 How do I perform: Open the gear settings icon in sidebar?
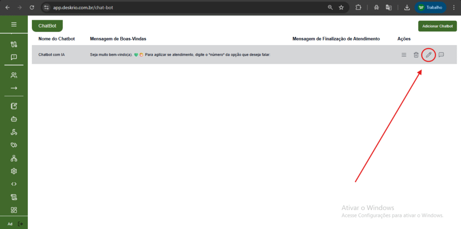(x=14, y=171)
